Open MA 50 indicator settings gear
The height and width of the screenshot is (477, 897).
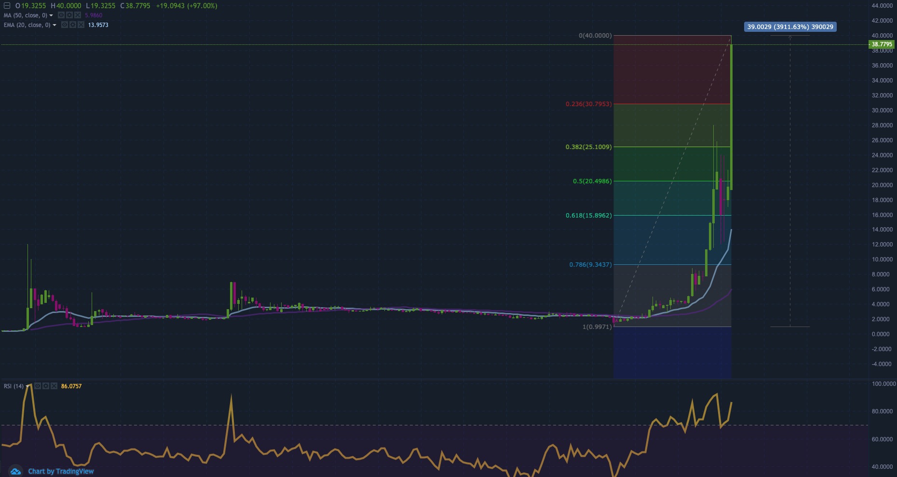69,15
